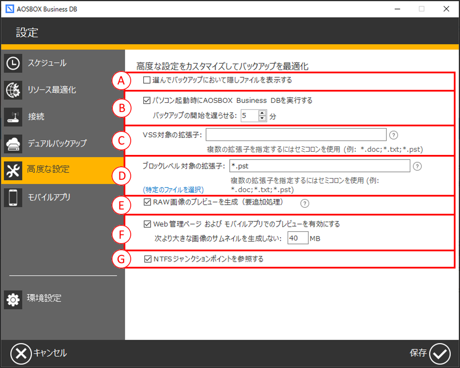Open the モバイルアプリ settings tab

point(63,198)
